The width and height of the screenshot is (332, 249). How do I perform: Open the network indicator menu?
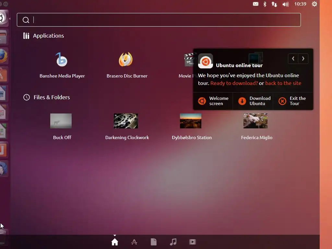274,4
